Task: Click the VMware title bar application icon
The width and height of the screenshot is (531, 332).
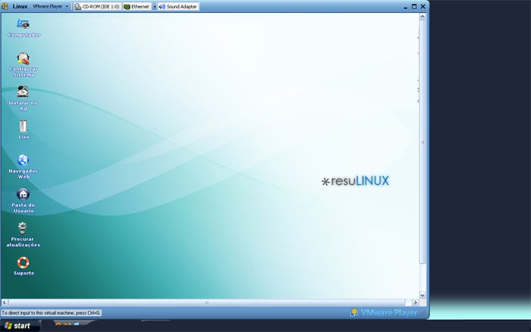Action: 5,6
